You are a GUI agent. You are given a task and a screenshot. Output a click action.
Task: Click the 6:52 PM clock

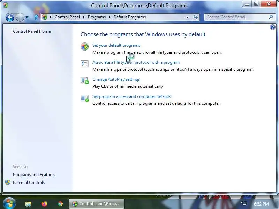pos(261,204)
